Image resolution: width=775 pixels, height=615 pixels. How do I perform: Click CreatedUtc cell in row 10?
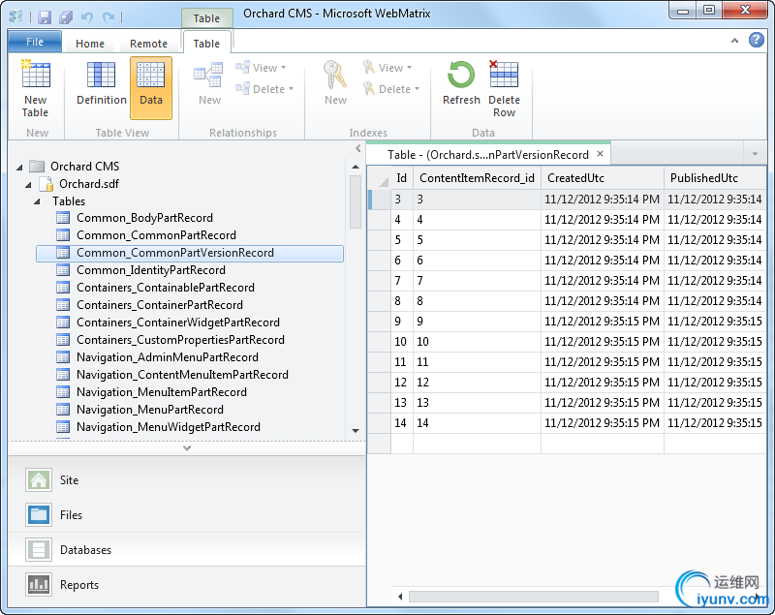click(603, 342)
